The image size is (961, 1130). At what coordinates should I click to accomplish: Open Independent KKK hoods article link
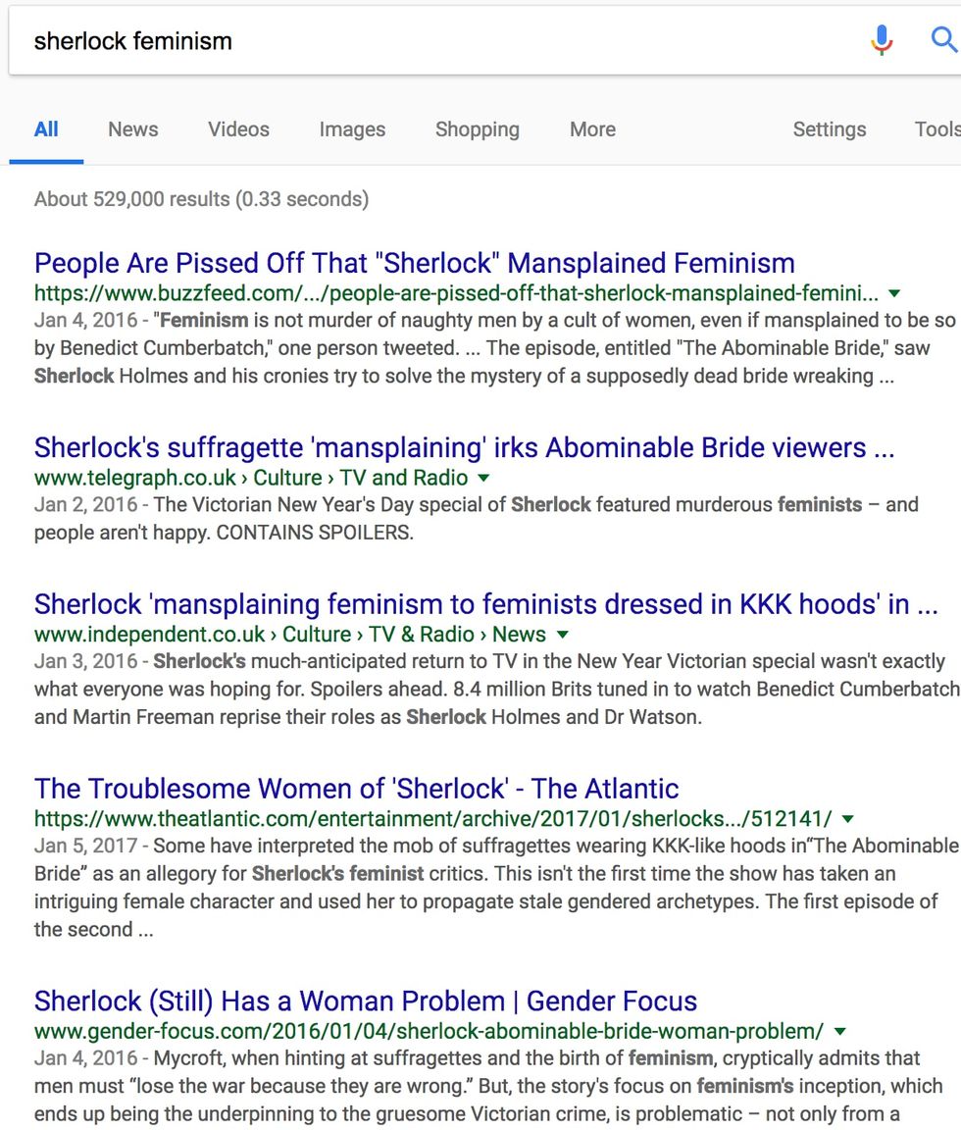pos(485,603)
